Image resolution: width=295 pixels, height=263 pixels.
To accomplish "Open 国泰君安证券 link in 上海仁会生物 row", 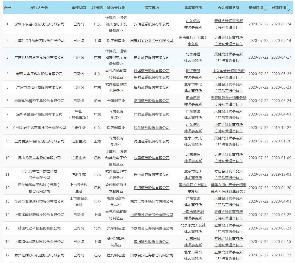I will (152, 41).
